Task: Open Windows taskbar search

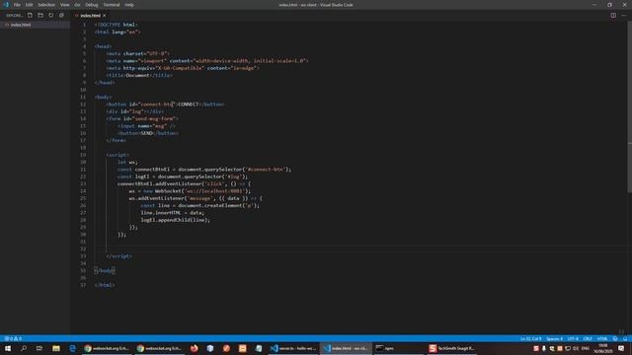Action: tap(24, 348)
